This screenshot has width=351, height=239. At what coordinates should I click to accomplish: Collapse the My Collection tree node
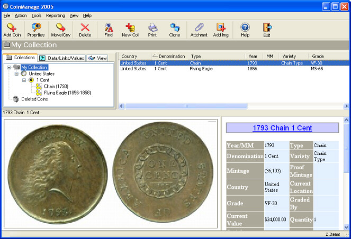8,67
